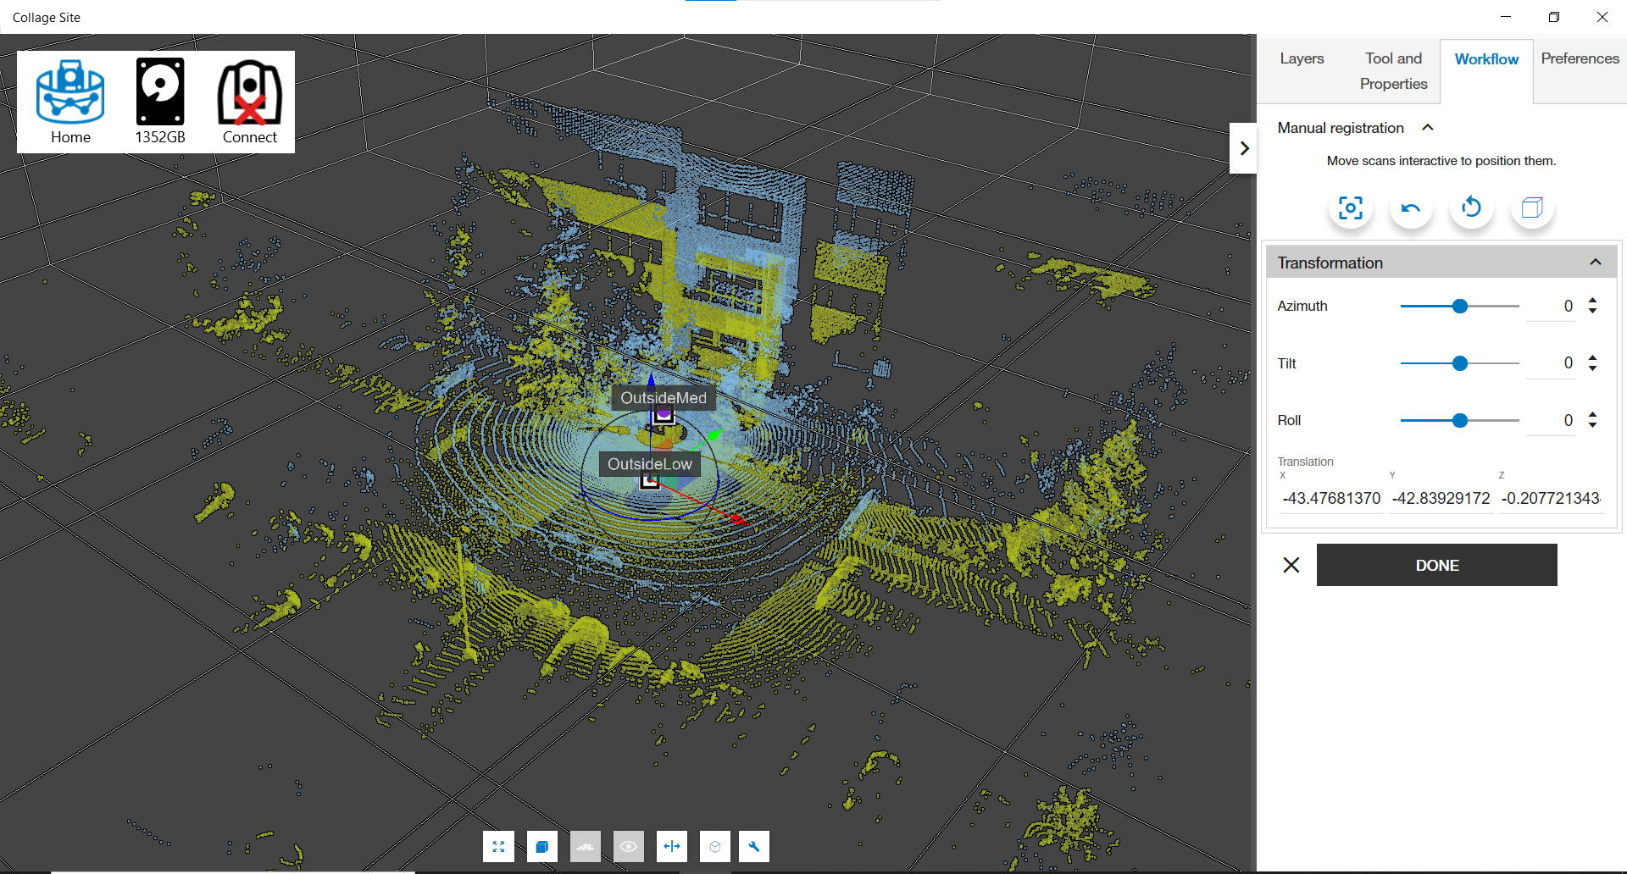This screenshot has width=1627, height=874.
Task: Click the wrench settings icon
Action: [x=753, y=846]
